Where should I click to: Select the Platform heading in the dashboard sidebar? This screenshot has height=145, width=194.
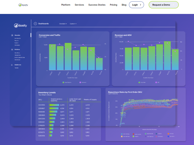click(17, 50)
